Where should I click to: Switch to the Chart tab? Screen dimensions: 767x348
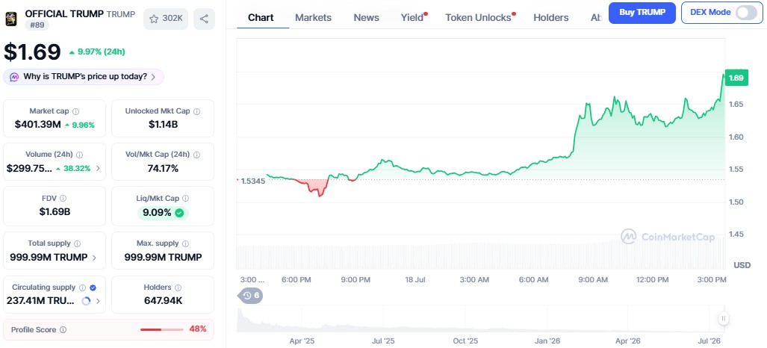tap(261, 18)
